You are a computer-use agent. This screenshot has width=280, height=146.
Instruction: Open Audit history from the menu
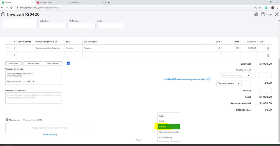point(169,137)
